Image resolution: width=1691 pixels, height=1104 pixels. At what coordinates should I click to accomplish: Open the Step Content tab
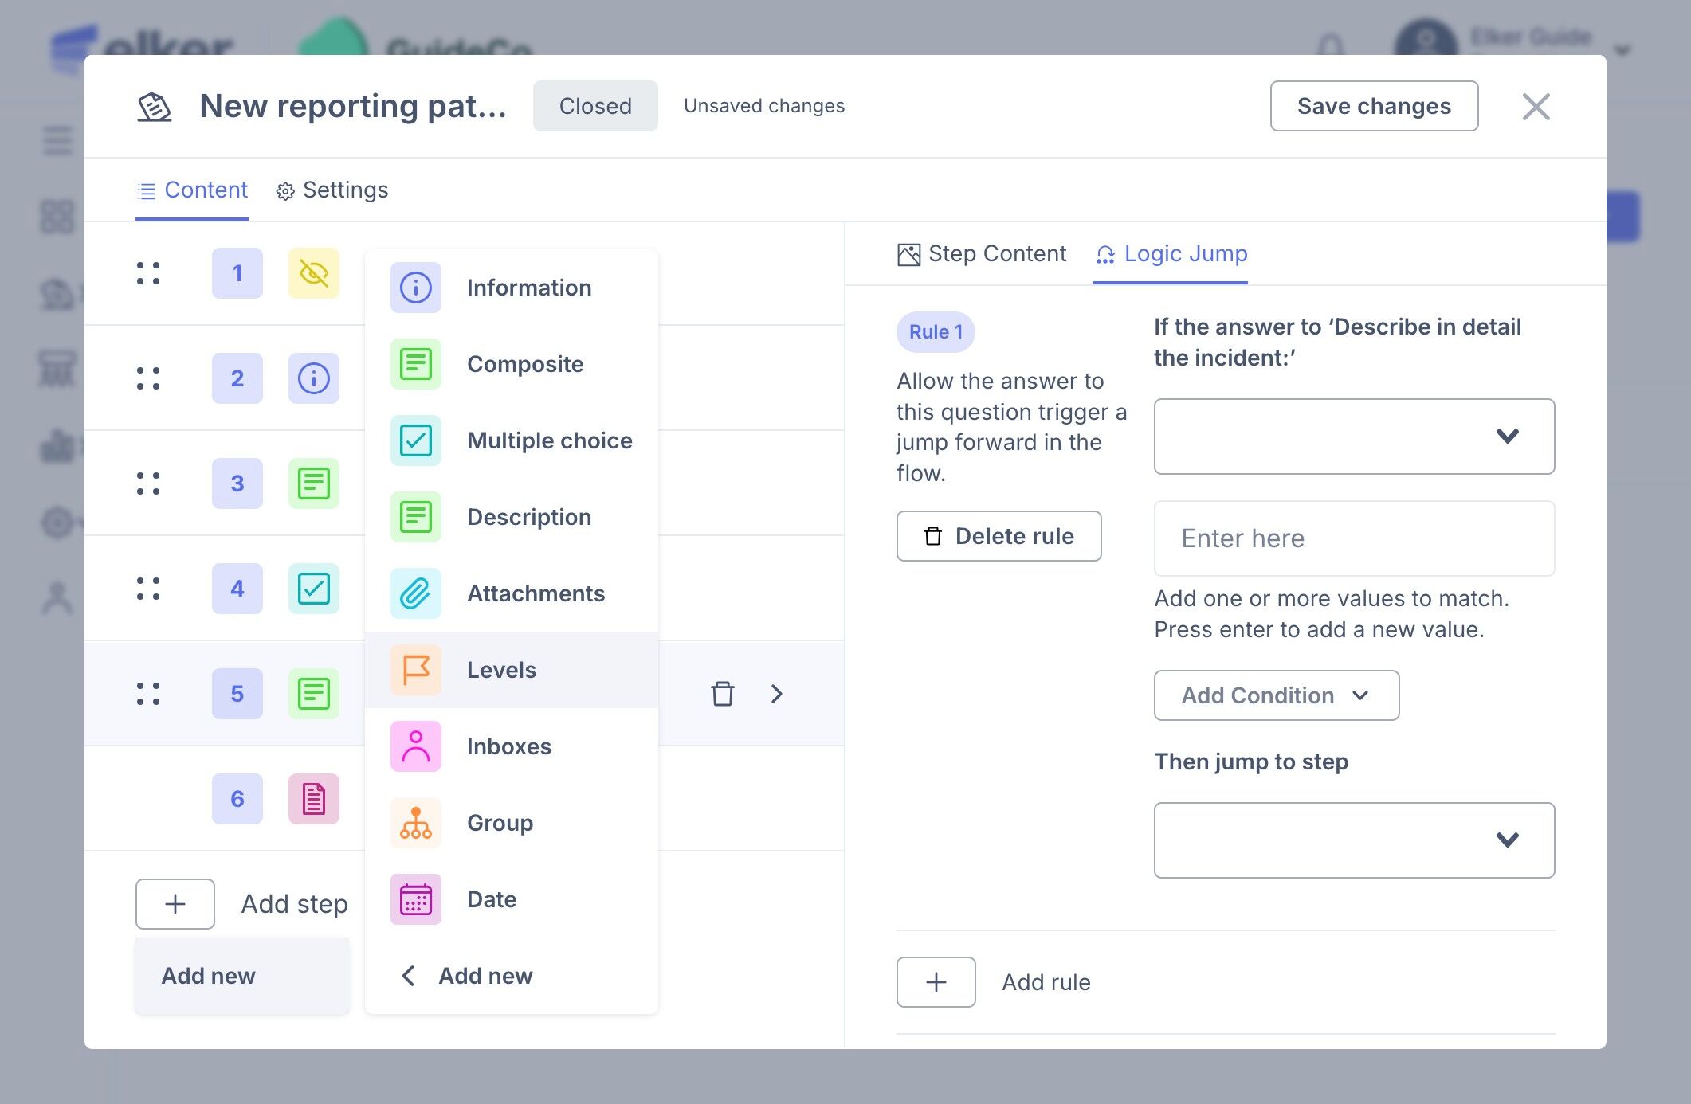pyautogui.click(x=982, y=254)
